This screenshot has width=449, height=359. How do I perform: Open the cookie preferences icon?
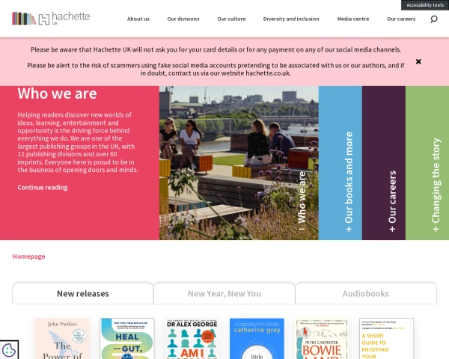click(9, 349)
